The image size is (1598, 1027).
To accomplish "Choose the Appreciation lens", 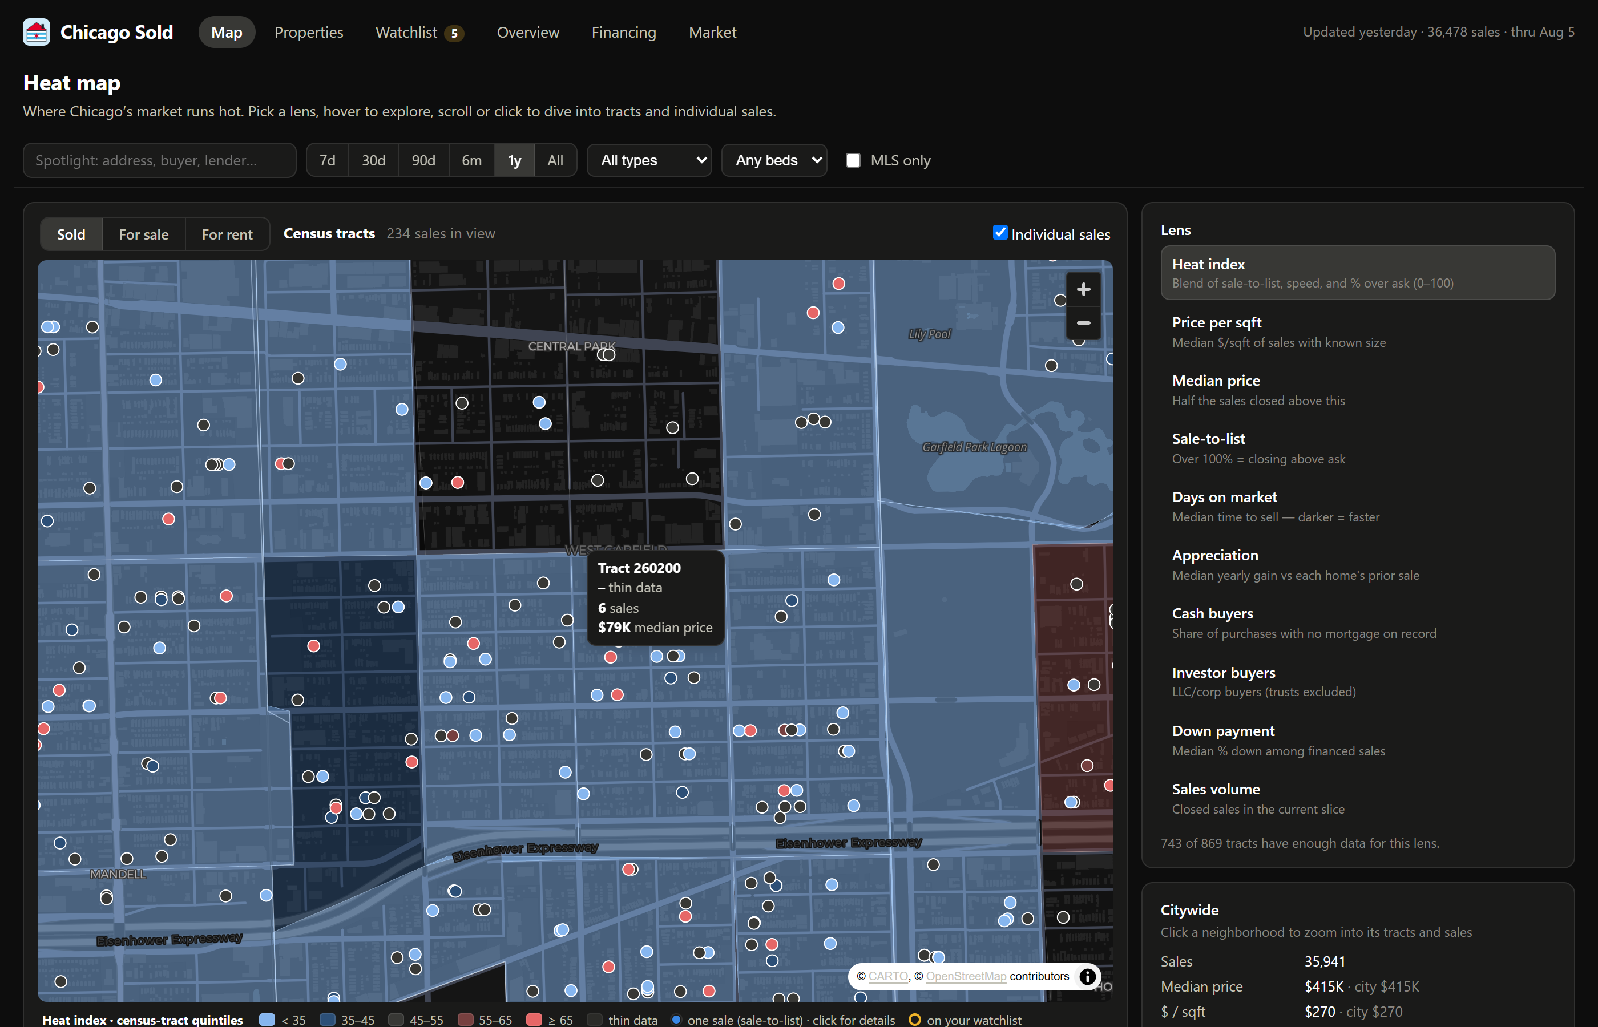I will [1357, 564].
